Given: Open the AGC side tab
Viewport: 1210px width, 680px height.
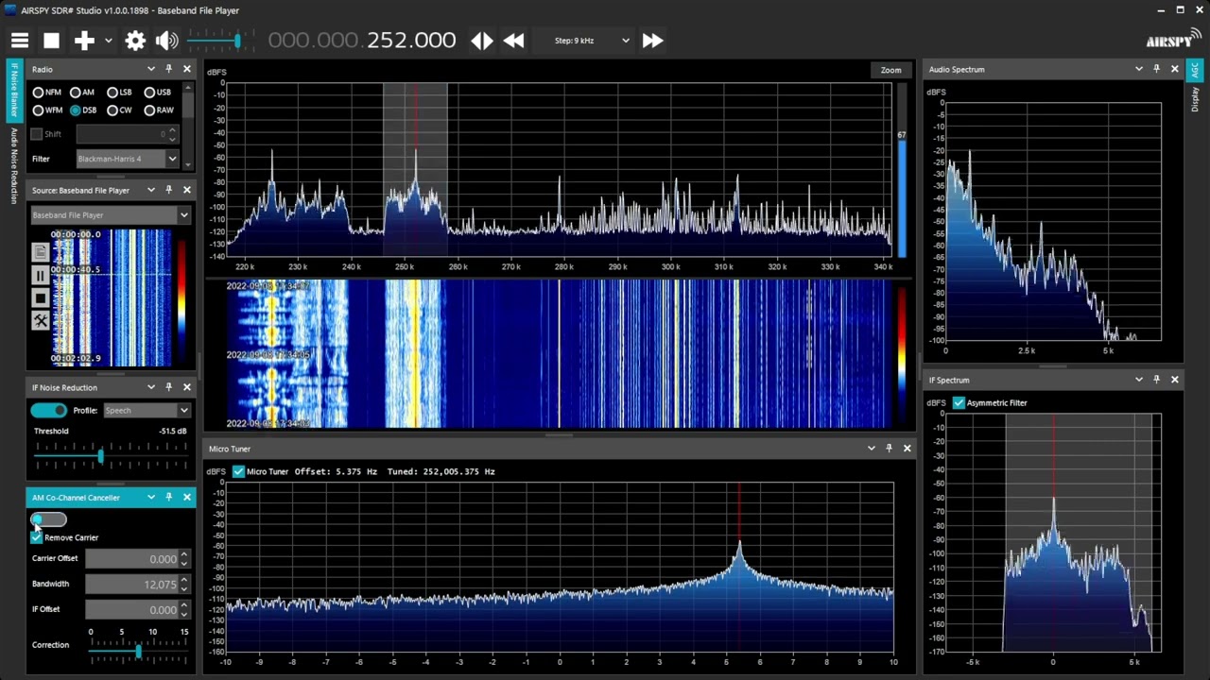Looking at the screenshot, I should [1194, 71].
